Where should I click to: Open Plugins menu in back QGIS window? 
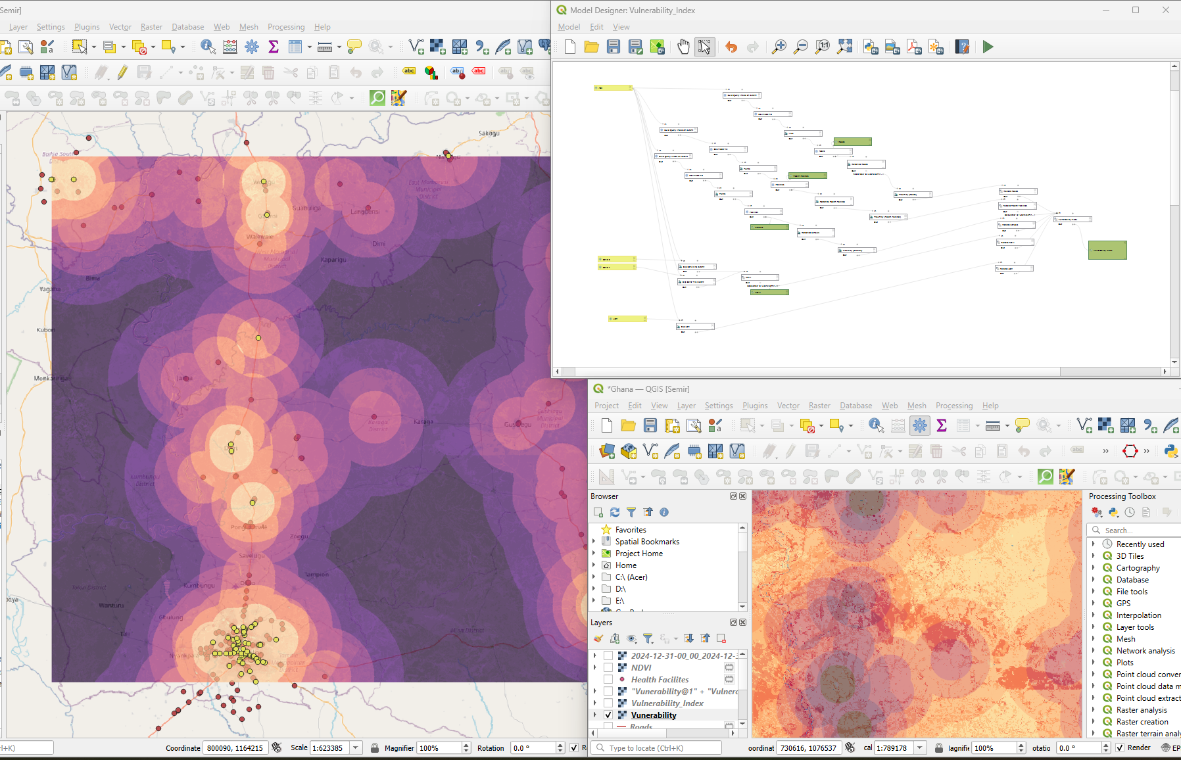pyautogui.click(x=87, y=27)
